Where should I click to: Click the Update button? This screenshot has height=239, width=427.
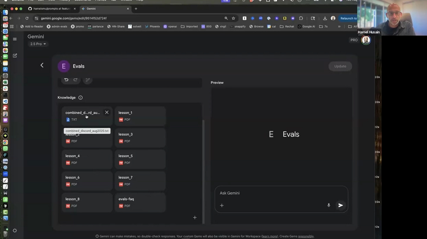[x=340, y=66]
